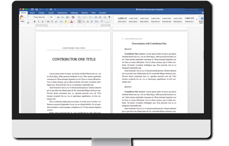229x146 pixels.
Task: Select Align Right paragraph alignment
Action: coord(88,21)
